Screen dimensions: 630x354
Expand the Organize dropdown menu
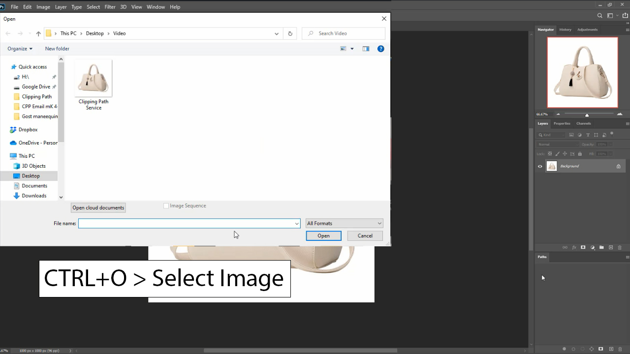point(20,49)
